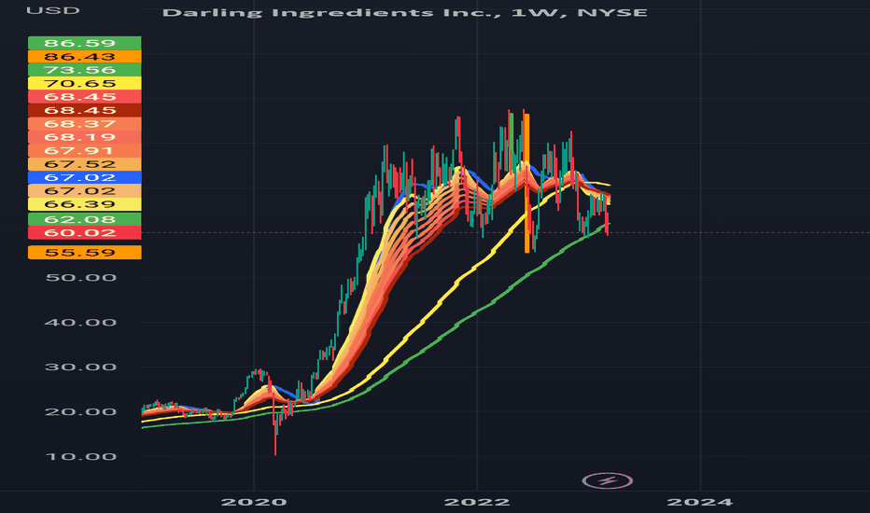Viewport: 870px width, 513px height.
Task: Click the 10.00 price axis value
Action: tap(80, 456)
